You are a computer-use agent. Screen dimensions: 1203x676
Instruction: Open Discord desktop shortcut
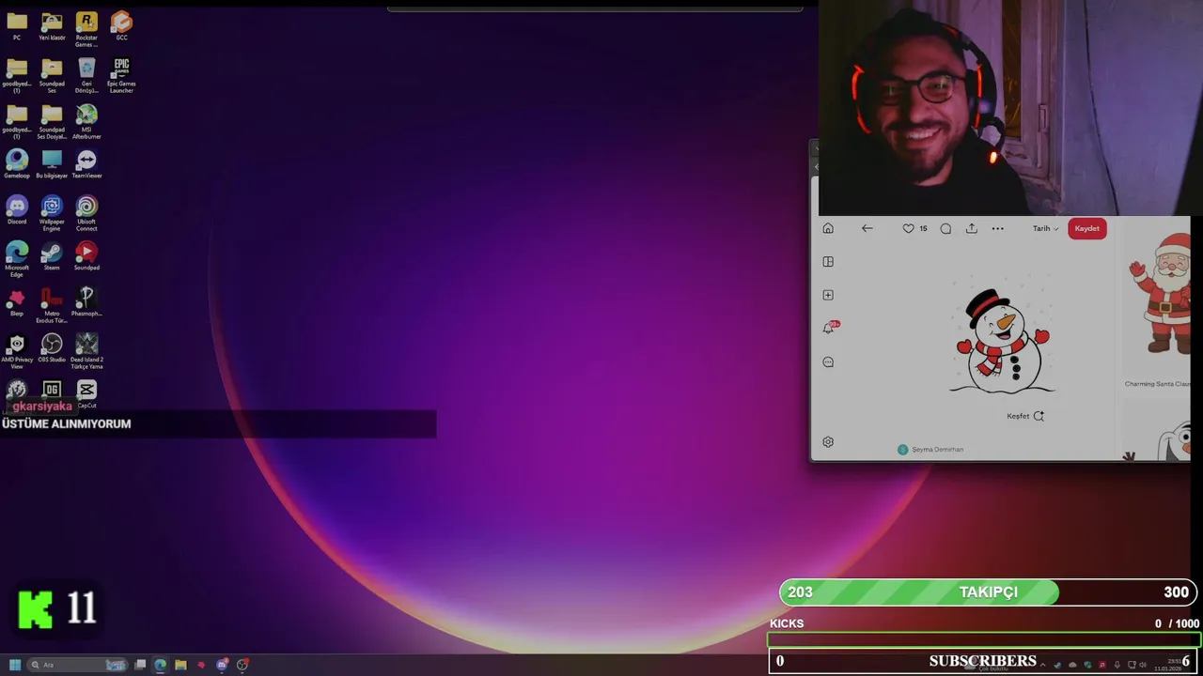pos(17,209)
